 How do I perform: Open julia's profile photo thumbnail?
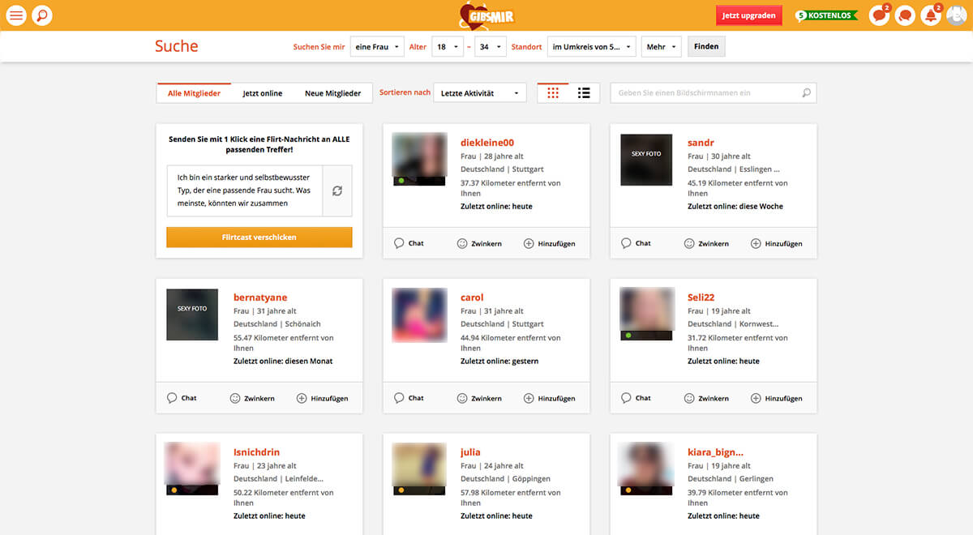point(419,469)
